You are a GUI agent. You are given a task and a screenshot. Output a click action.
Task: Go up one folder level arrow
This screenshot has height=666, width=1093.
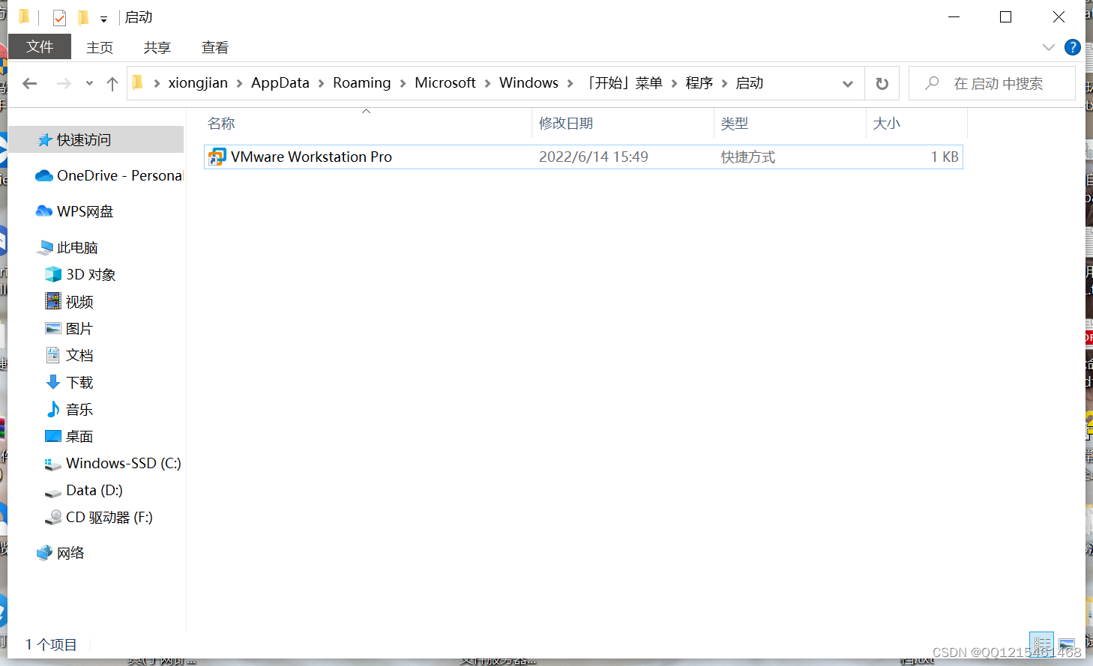coord(112,83)
